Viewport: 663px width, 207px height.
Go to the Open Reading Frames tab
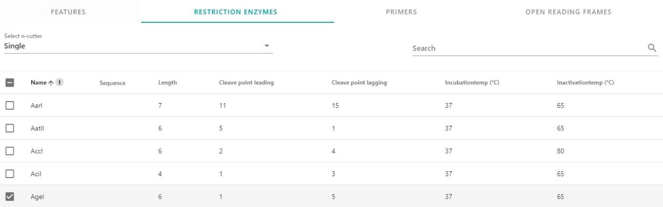[x=568, y=12]
